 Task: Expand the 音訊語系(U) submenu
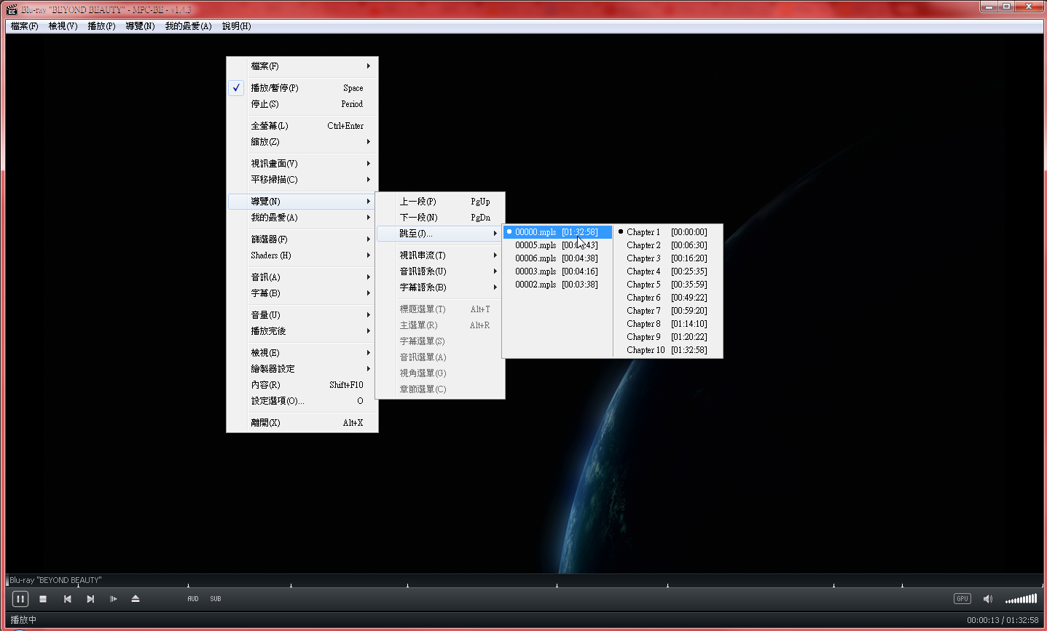[440, 271]
